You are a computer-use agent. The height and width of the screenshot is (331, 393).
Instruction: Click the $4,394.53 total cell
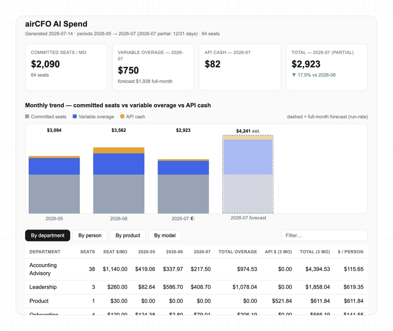click(318, 269)
